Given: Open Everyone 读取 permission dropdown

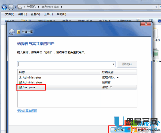Looking at the screenshot, I should click(x=111, y=87).
